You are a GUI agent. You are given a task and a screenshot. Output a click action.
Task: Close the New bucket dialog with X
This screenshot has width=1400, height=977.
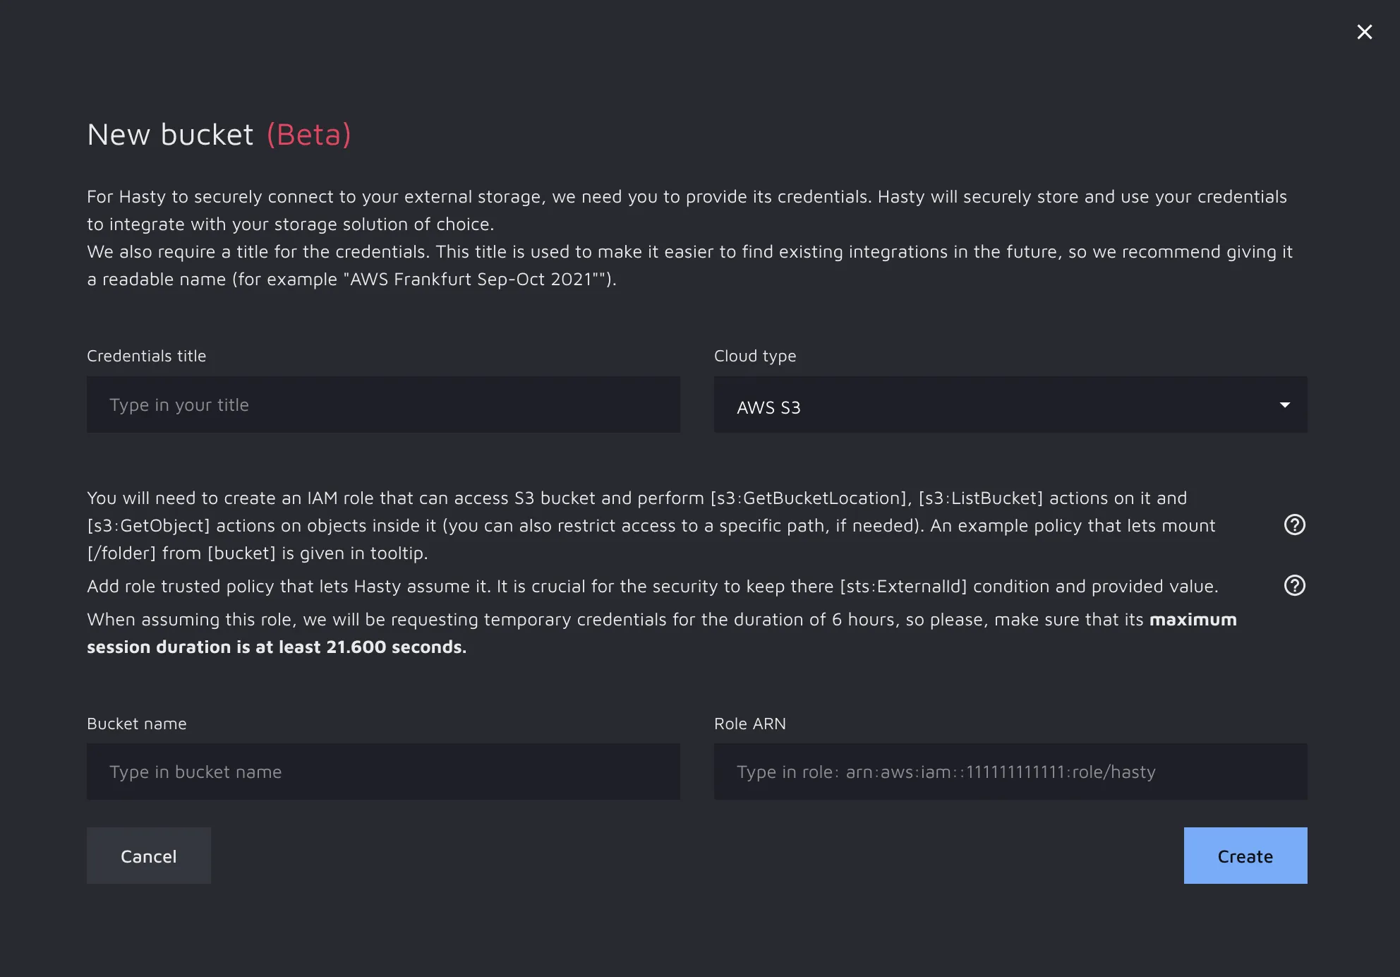tap(1364, 32)
